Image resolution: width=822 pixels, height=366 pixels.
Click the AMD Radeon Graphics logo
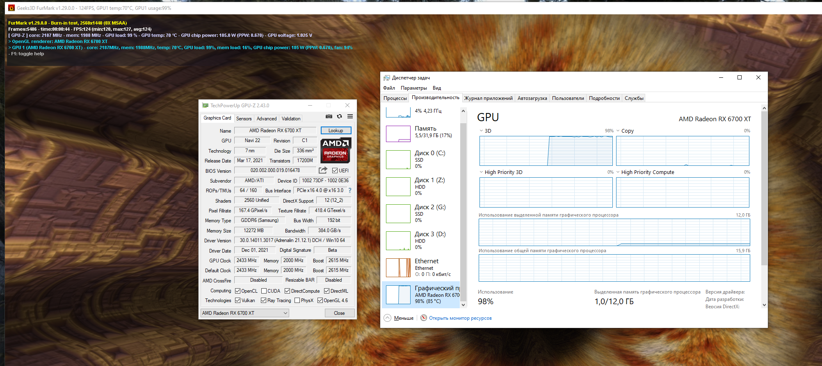(x=336, y=150)
